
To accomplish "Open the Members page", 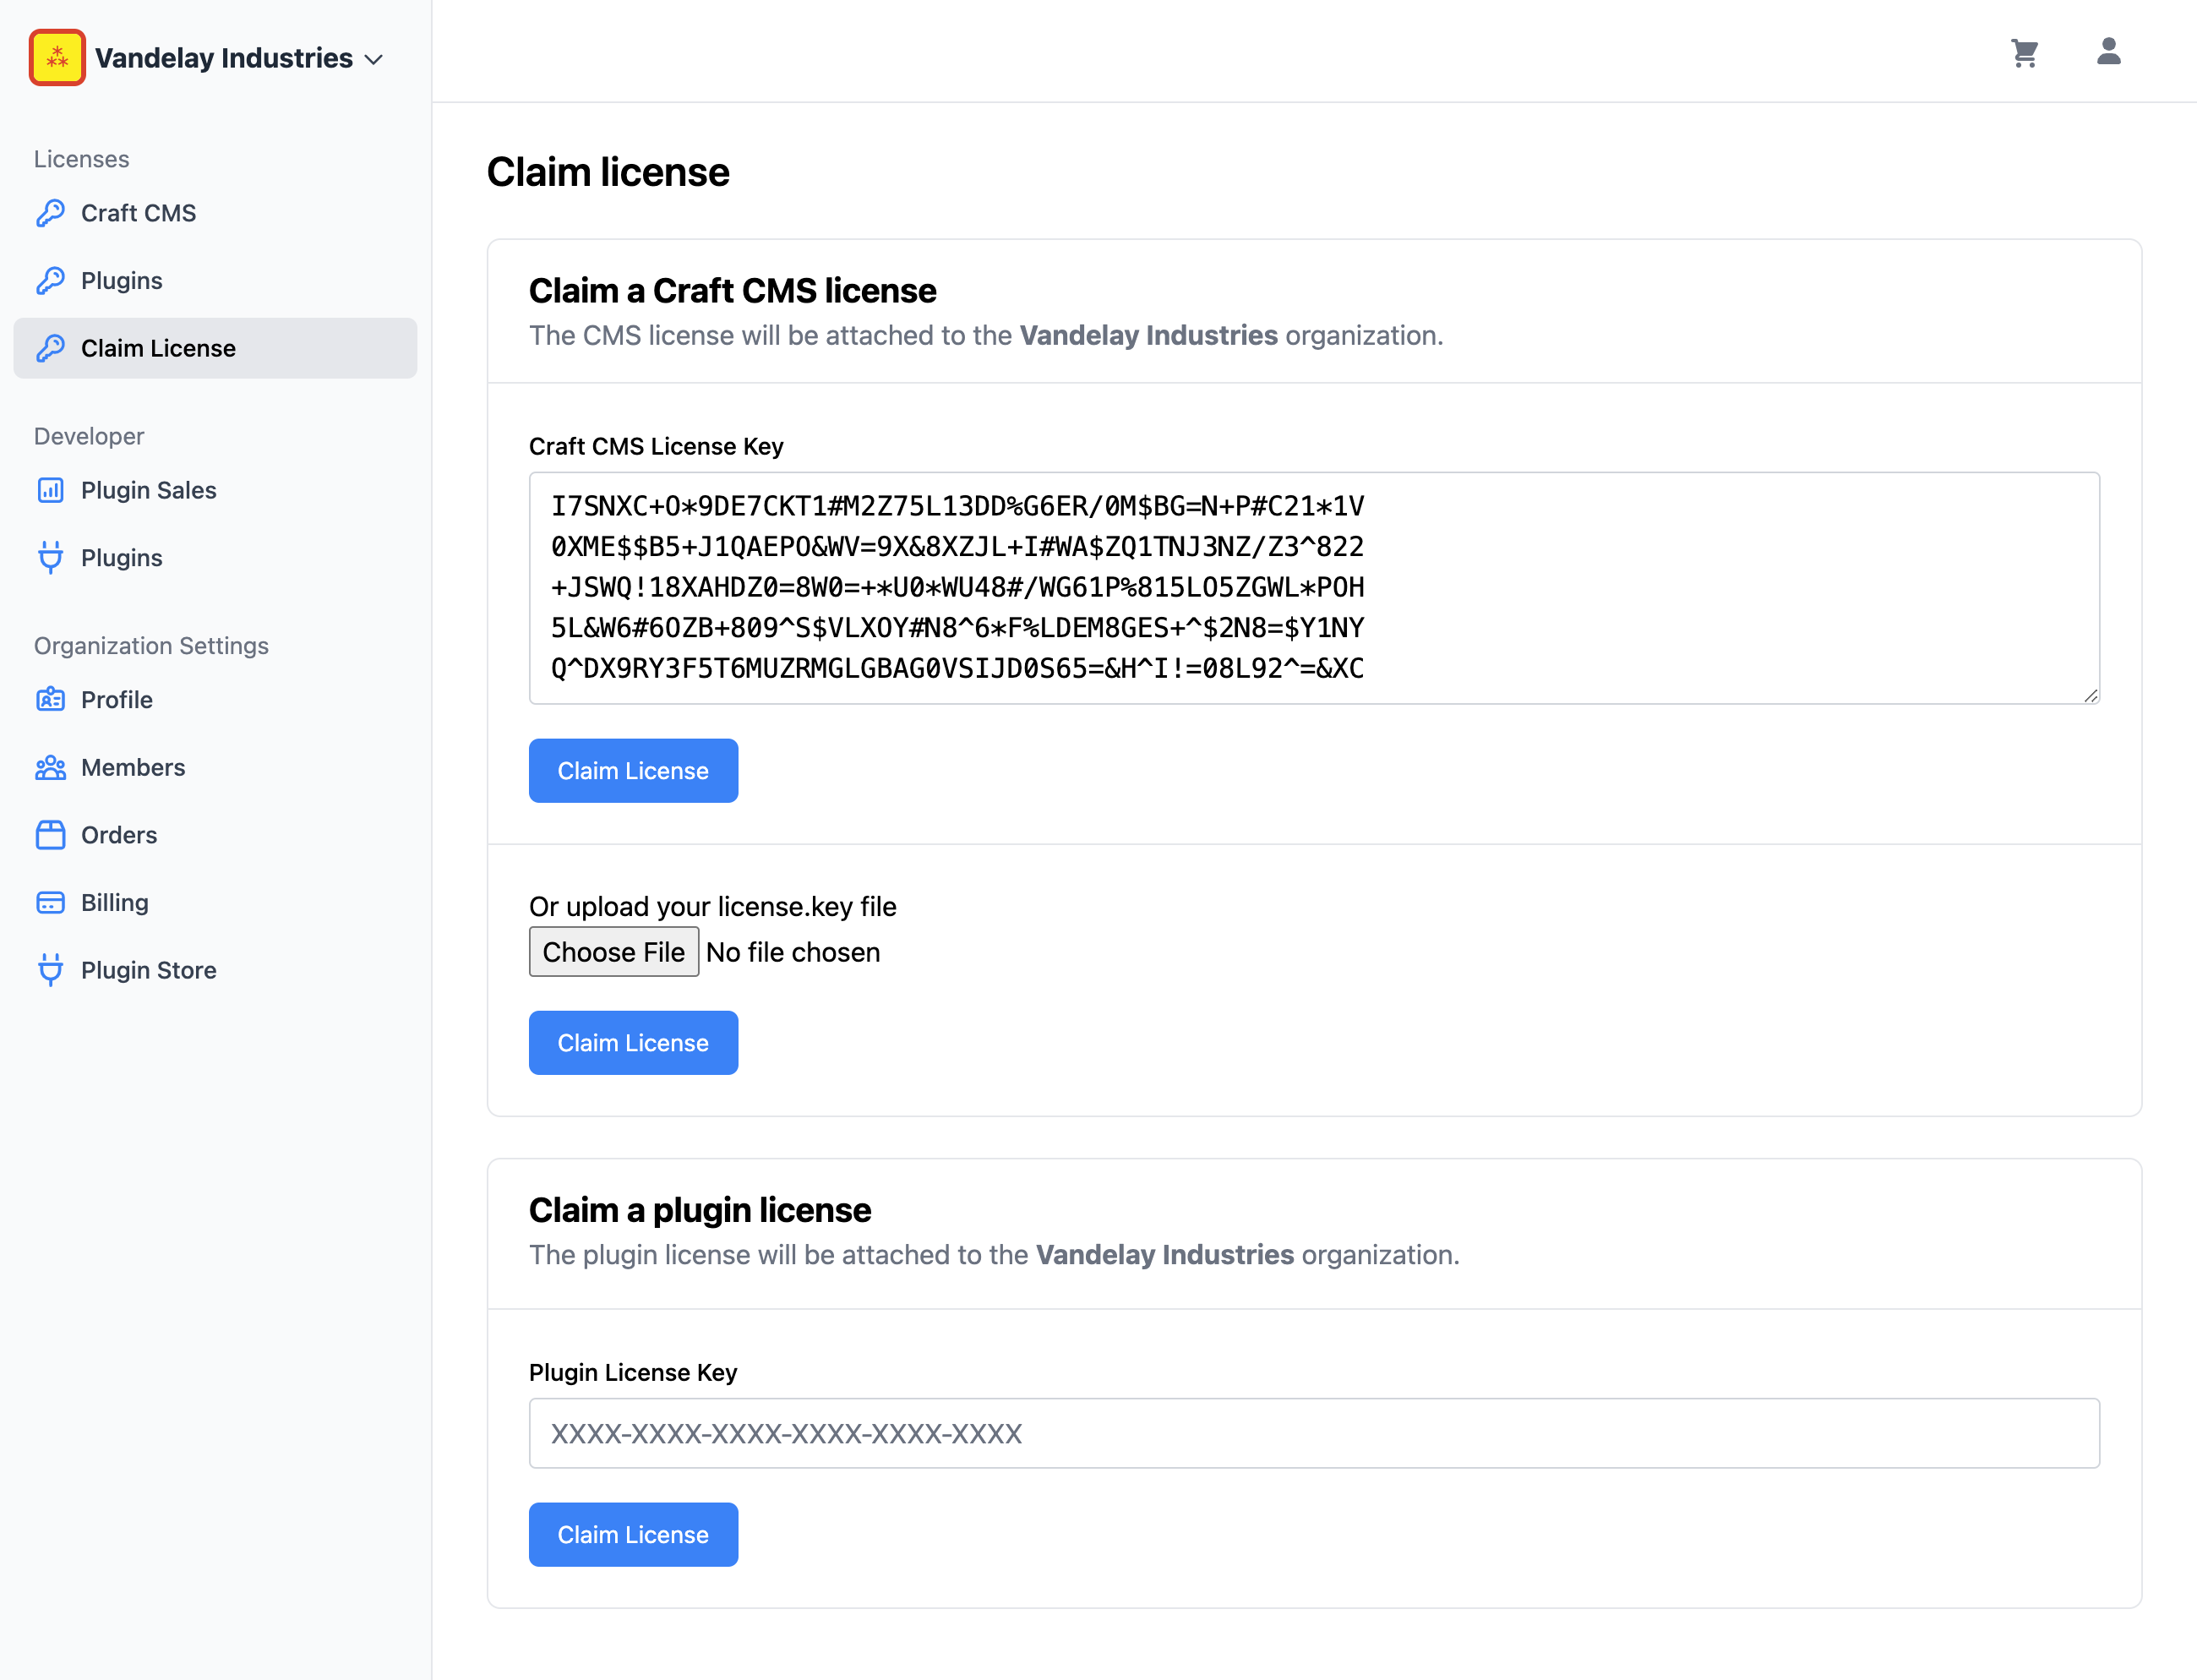I will click(x=215, y=768).
